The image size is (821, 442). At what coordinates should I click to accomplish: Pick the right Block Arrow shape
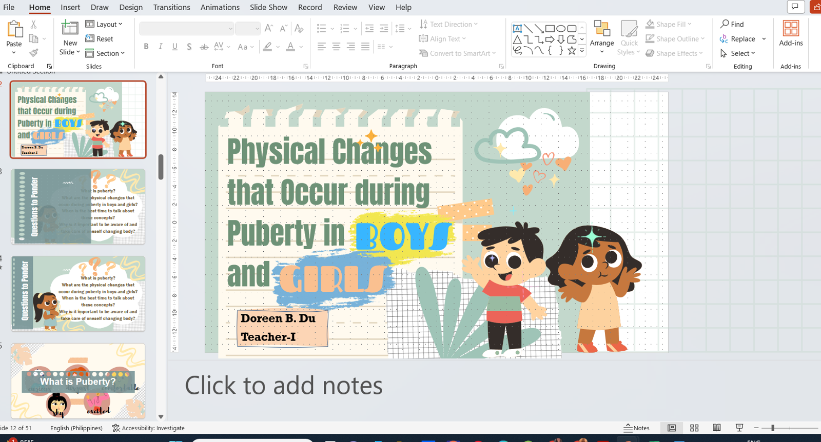click(x=550, y=39)
